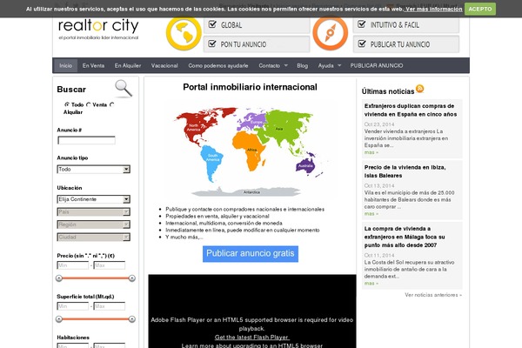Screen dimensions: 522x348
Task: Click the PON TU ANUNCIO banner button
Action: point(257,44)
